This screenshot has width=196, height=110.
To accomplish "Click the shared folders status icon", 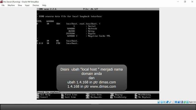I will (173, 102).
